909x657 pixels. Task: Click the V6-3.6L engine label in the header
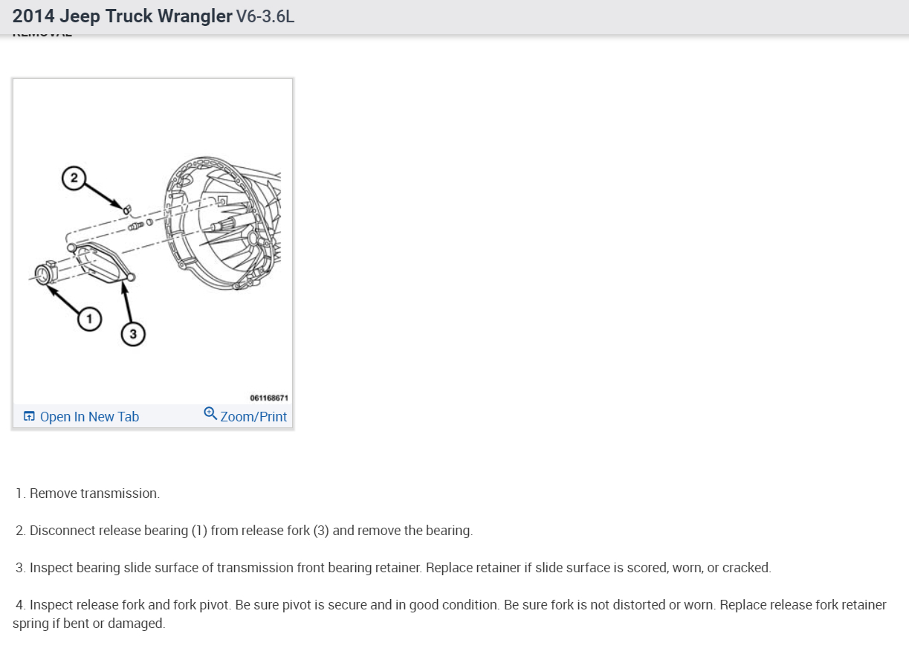(x=265, y=16)
